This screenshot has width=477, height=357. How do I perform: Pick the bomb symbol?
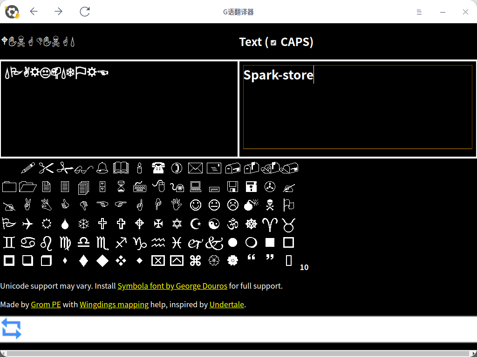[x=251, y=205]
